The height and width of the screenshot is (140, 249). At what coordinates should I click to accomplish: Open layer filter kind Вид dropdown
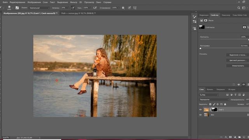(209, 95)
